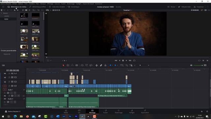Open the Timeline menu

(32, 4)
